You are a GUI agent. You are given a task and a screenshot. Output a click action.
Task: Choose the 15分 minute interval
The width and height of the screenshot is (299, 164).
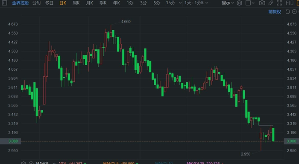tap(170, 3)
